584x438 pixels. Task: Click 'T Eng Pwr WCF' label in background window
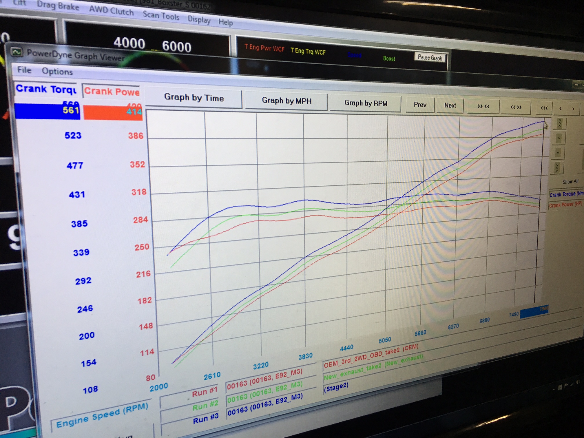(264, 48)
